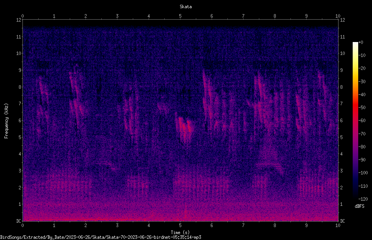Click the '10' second label on the top time axis
This screenshot has height=240, width=372.
point(338,16)
